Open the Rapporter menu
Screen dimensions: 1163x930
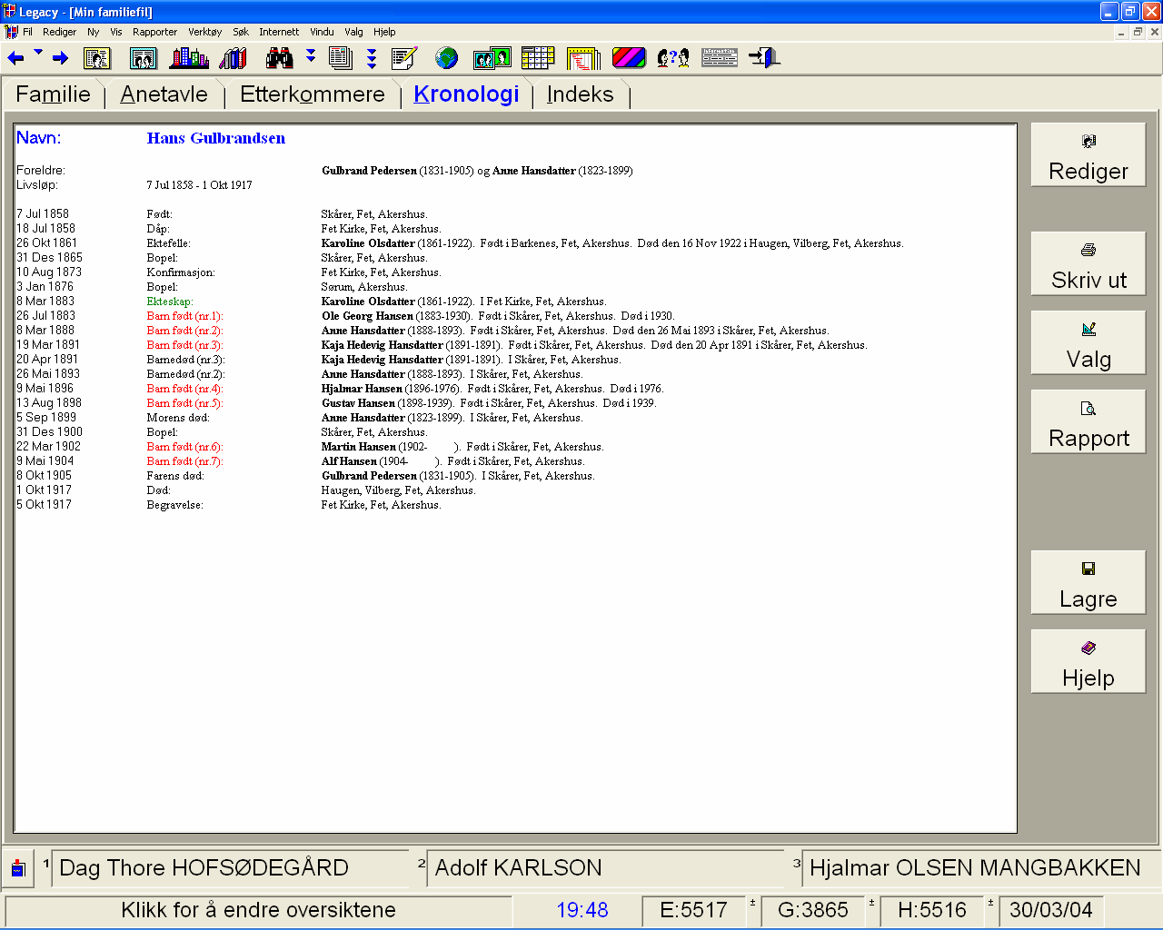(155, 32)
